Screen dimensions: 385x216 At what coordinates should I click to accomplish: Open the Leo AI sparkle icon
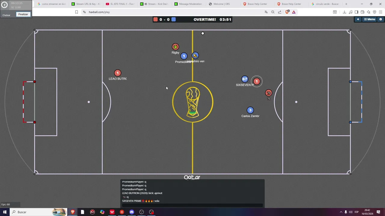[x=368, y=12]
